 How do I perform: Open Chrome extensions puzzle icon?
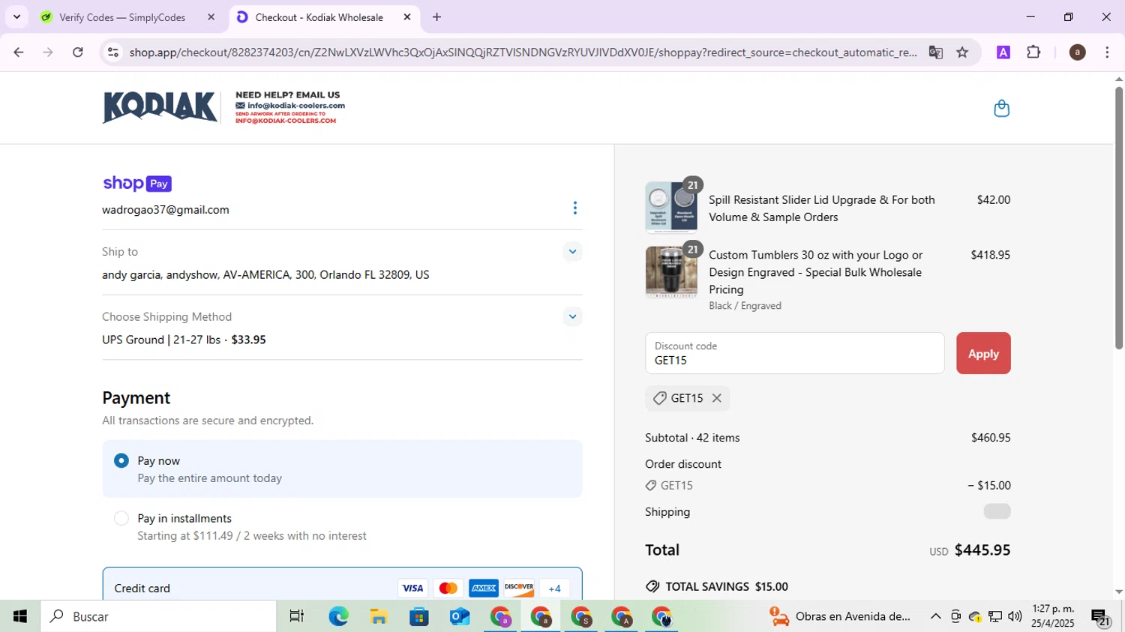pyautogui.click(x=1033, y=52)
